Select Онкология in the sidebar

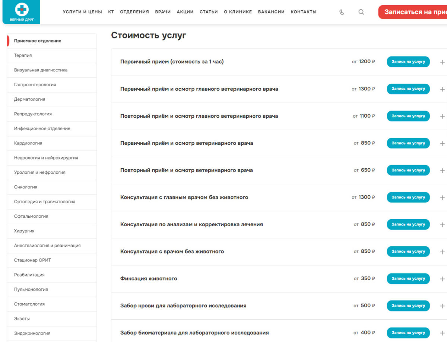pyautogui.click(x=52, y=187)
